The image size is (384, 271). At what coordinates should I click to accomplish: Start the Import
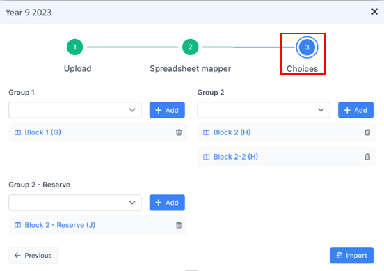point(352,255)
